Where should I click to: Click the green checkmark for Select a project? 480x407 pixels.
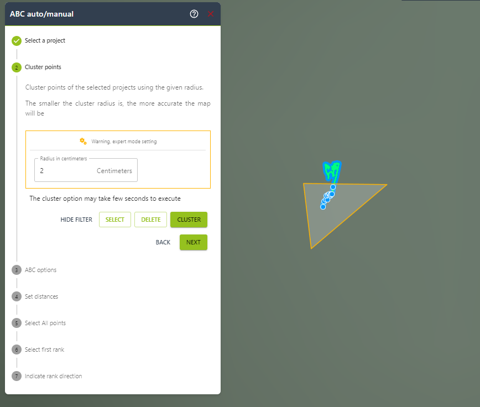click(x=17, y=40)
